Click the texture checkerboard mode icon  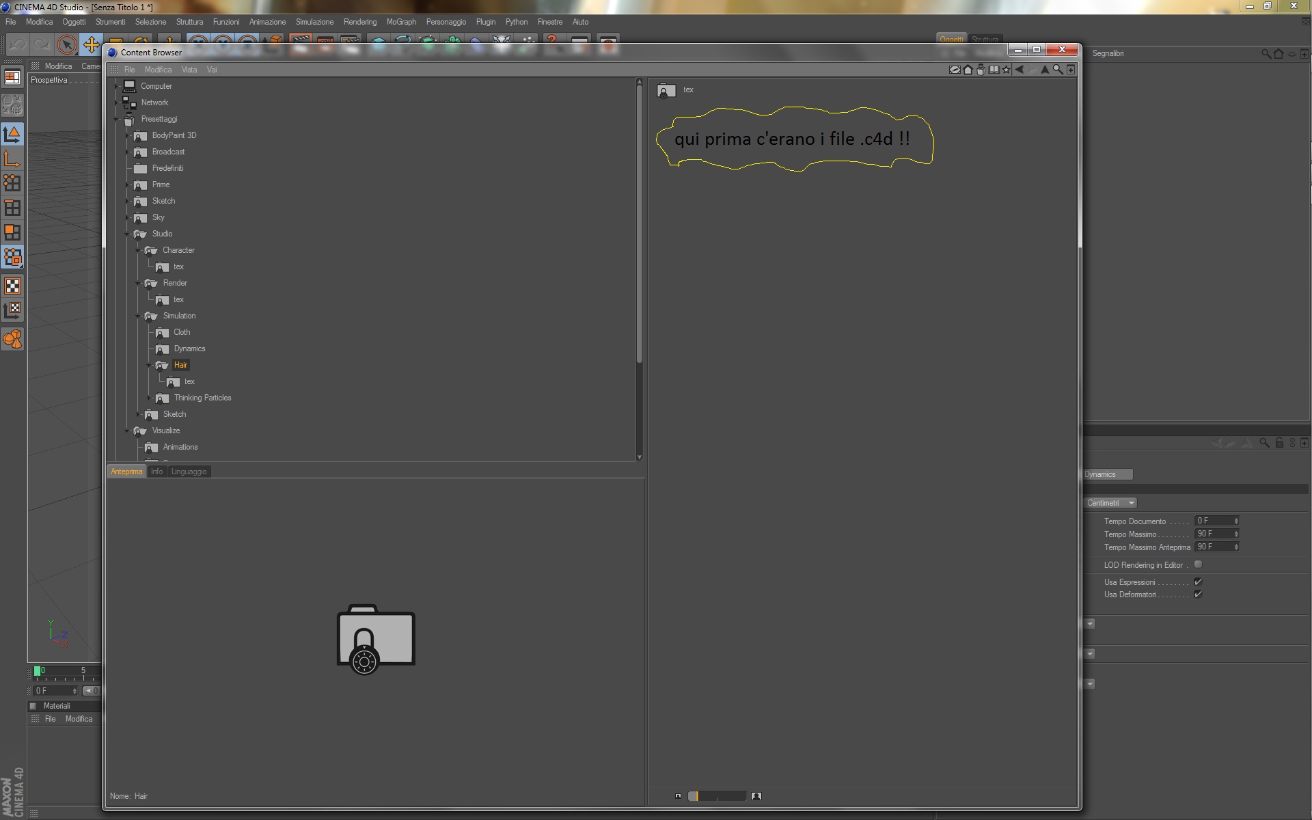tap(12, 286)
